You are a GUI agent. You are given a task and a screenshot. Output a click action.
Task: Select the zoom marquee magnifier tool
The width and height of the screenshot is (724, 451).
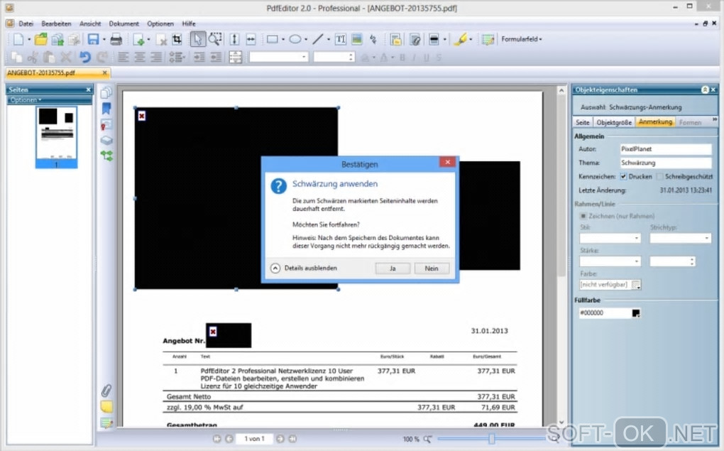pyautogui.click(x=214, y=39)
